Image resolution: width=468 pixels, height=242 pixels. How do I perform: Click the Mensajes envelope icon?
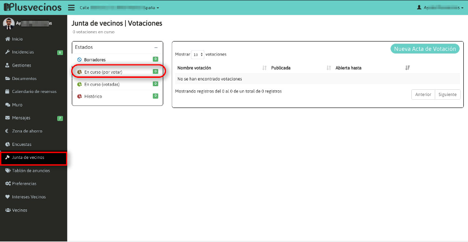(x=8, y=118)
